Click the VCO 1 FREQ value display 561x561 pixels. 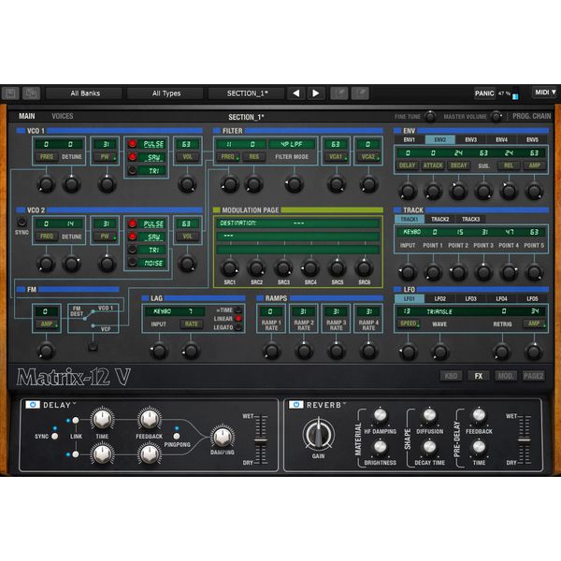click(x=47, y=144)
